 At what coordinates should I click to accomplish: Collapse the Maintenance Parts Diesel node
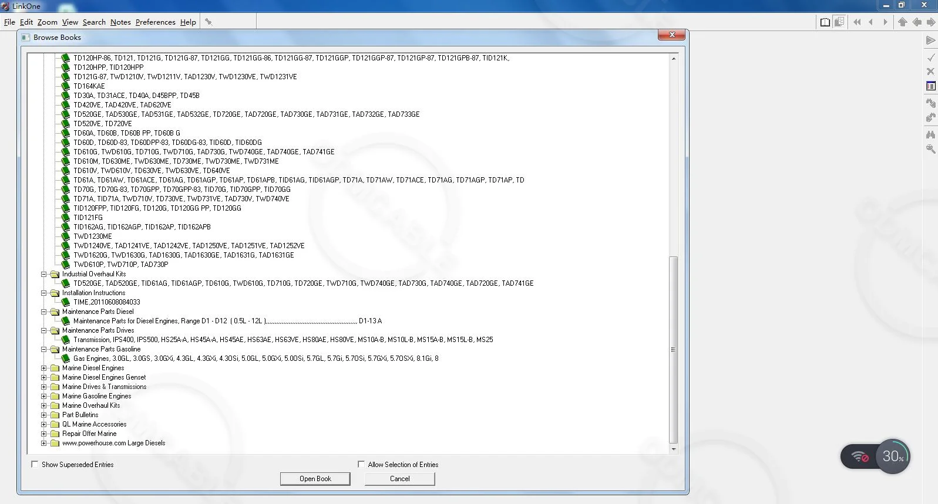43,312
